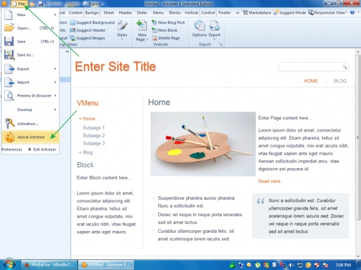Open export Options globe icon
The image size is (361, 270).
(199, 28)
